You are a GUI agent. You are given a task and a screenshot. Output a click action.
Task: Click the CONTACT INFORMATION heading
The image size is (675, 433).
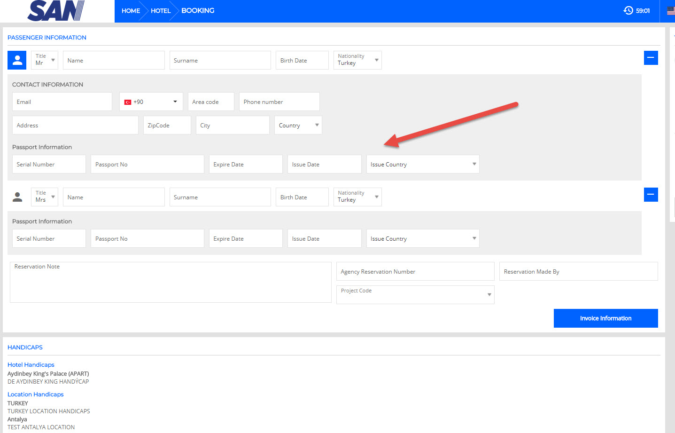coord(47,85)
